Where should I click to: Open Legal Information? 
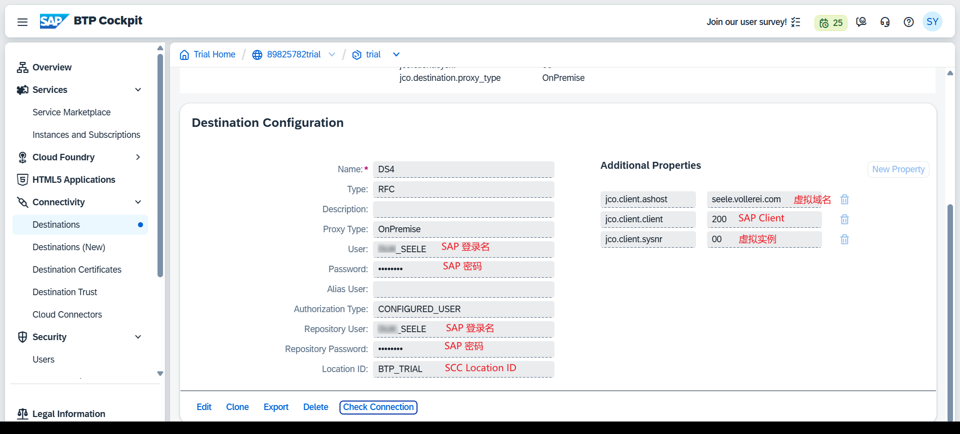[x=69, y=414]
